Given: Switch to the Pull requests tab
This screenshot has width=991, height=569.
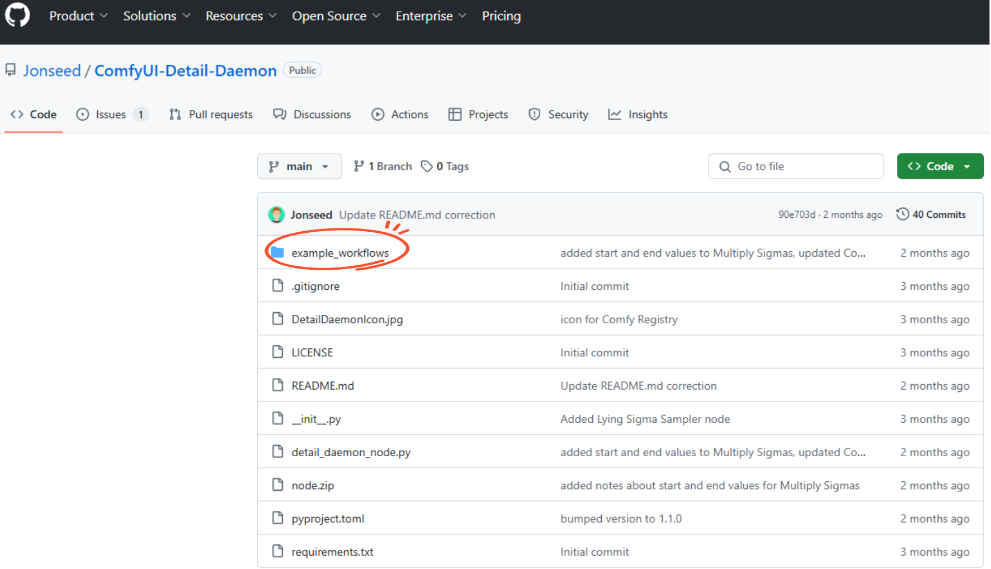Looking at the screenshot, I should point(211,114).
